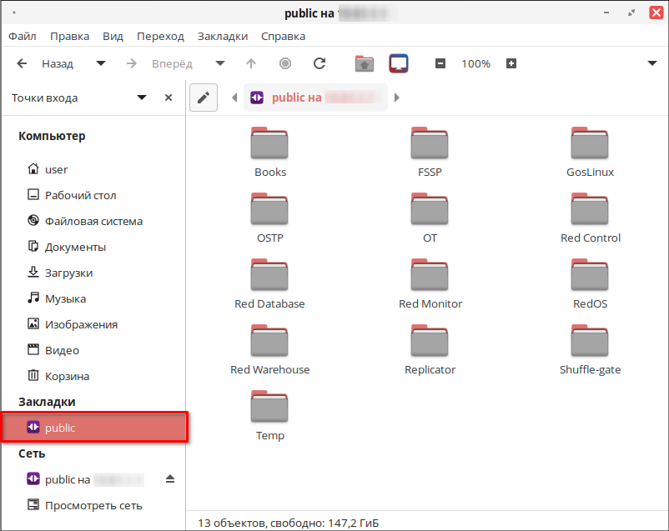Select the FSSP folder
The width and height of the screenshot is (669, 531).
pyautogui.click(x=430, y=153)
